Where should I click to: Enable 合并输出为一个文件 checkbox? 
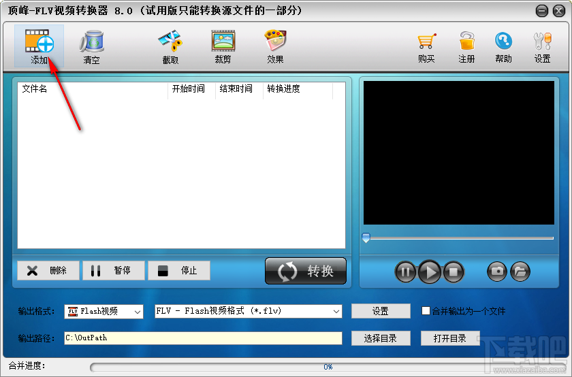pos(426,311)
